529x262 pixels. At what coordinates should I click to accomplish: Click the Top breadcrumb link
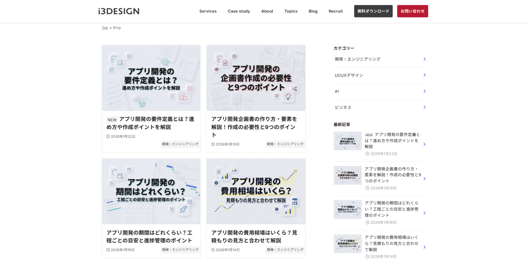105,28
